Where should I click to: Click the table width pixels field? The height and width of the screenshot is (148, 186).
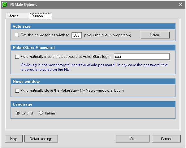point(76,35)
